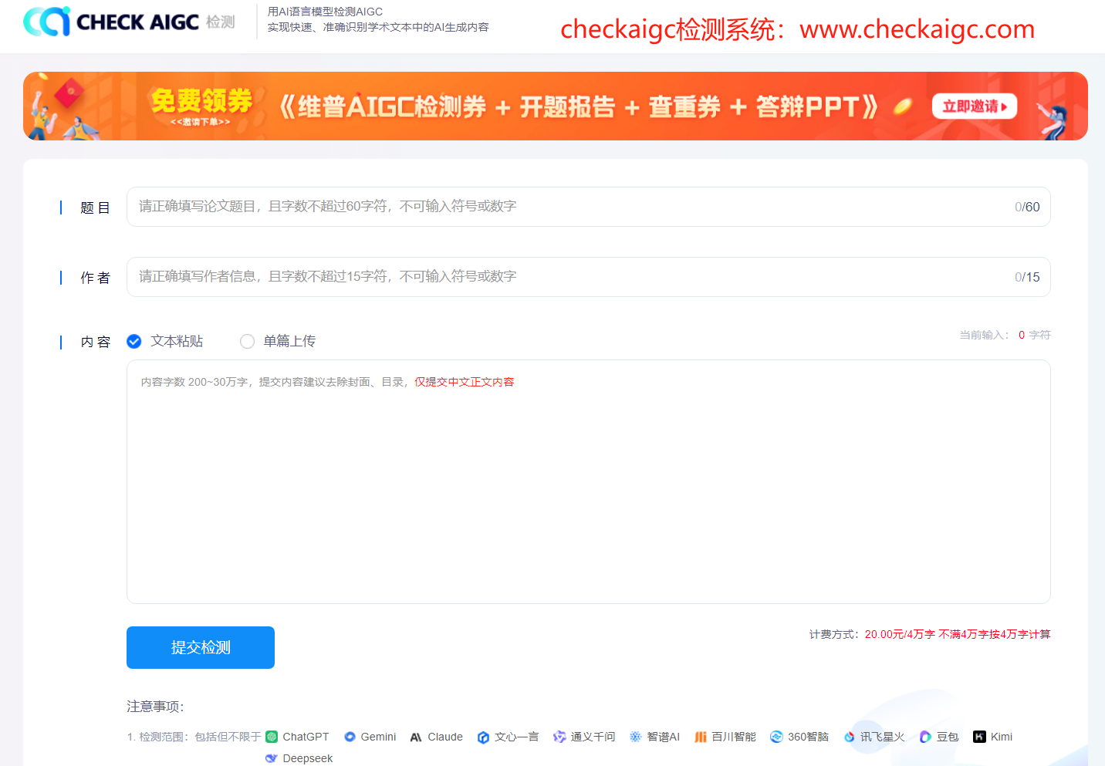Screen dimensions: 1105x766
Task: Click the 360智脑 icon
Action: (x=776, y=737)
